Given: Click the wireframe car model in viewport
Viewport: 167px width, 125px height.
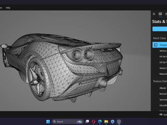Looking at the screenshot, I should [x=62, y=68].
